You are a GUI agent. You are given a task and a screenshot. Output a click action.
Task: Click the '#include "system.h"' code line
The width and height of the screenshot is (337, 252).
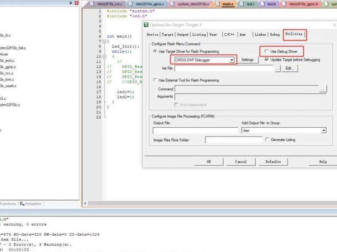[x=131, y=11]
